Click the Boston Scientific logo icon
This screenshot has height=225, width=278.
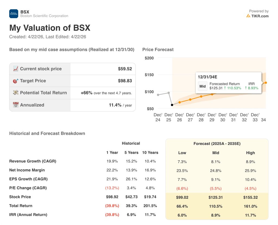tap(14, 14)
